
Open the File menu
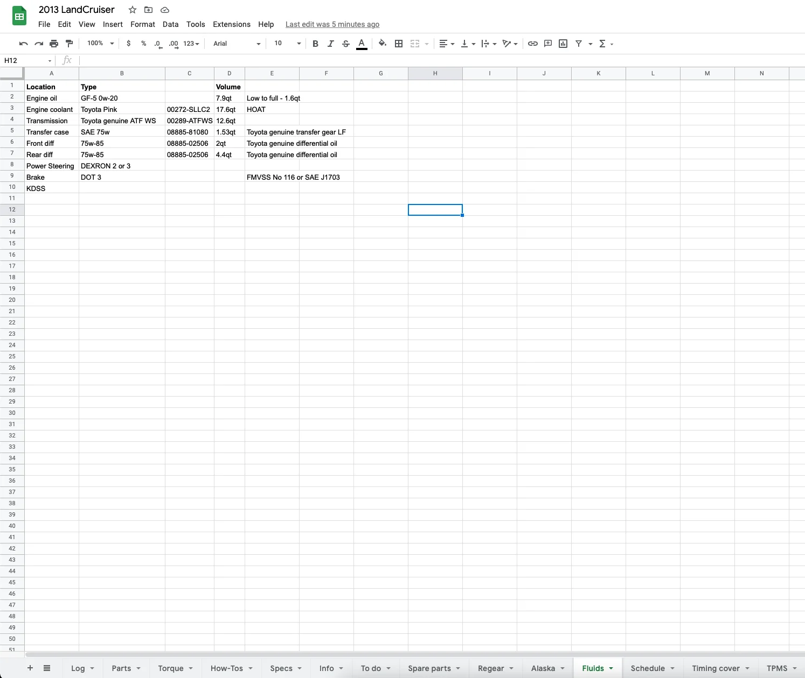pyautogui.click(x=44, y=24)
